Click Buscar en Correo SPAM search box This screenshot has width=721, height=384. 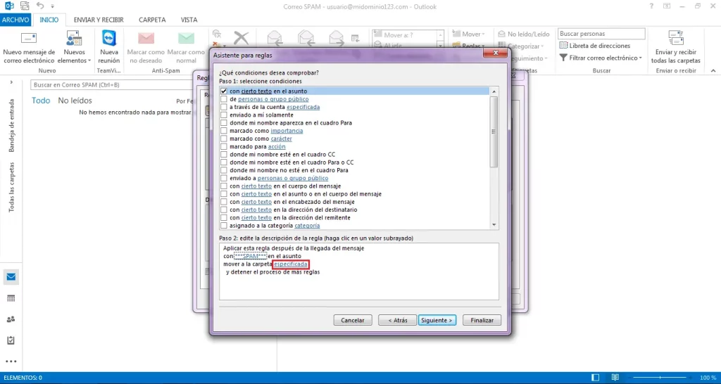click(x=112, y=85)
